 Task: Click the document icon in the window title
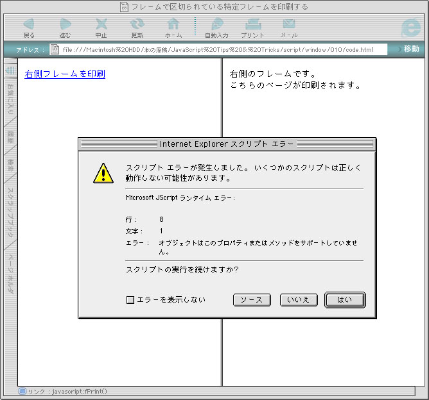click(x=124, y=7)
